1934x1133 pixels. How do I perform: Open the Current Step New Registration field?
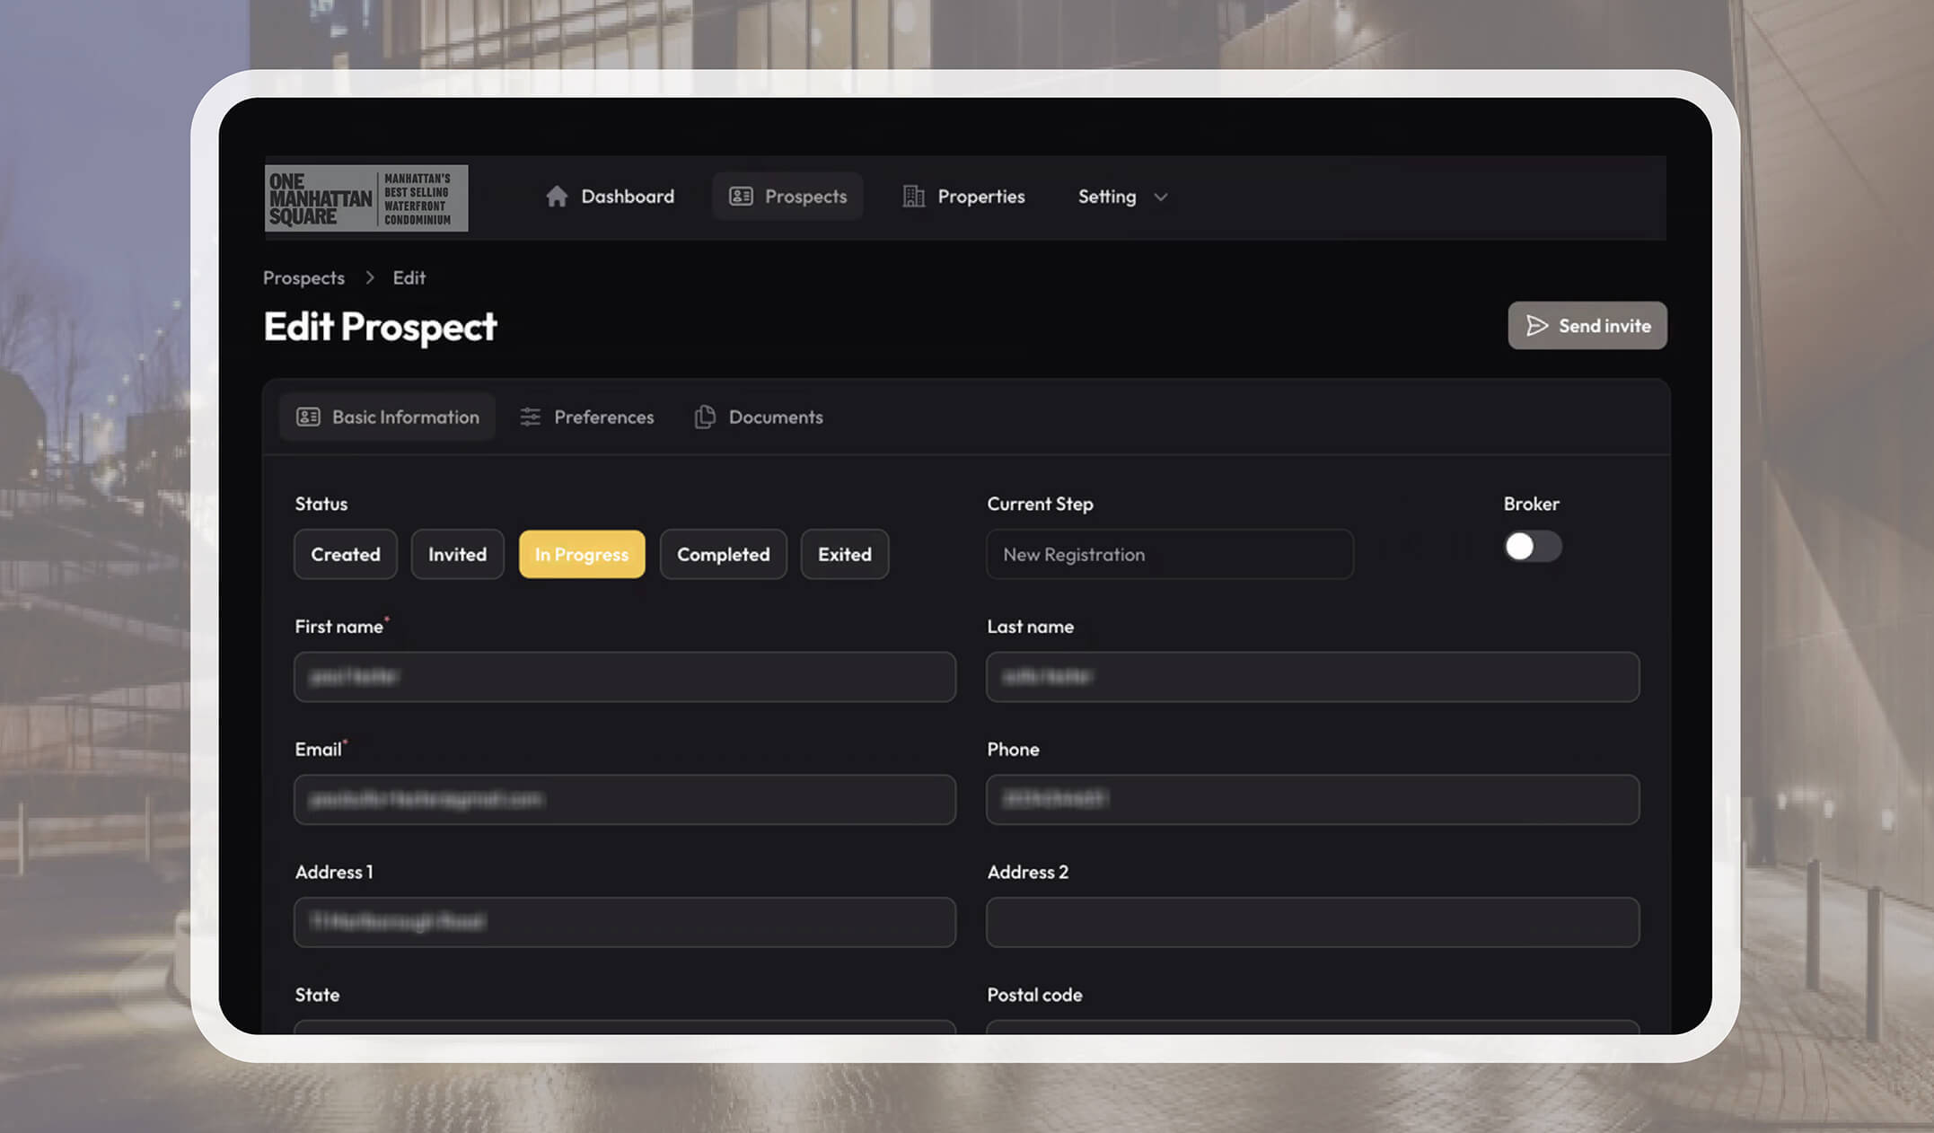pos(1169,555)
